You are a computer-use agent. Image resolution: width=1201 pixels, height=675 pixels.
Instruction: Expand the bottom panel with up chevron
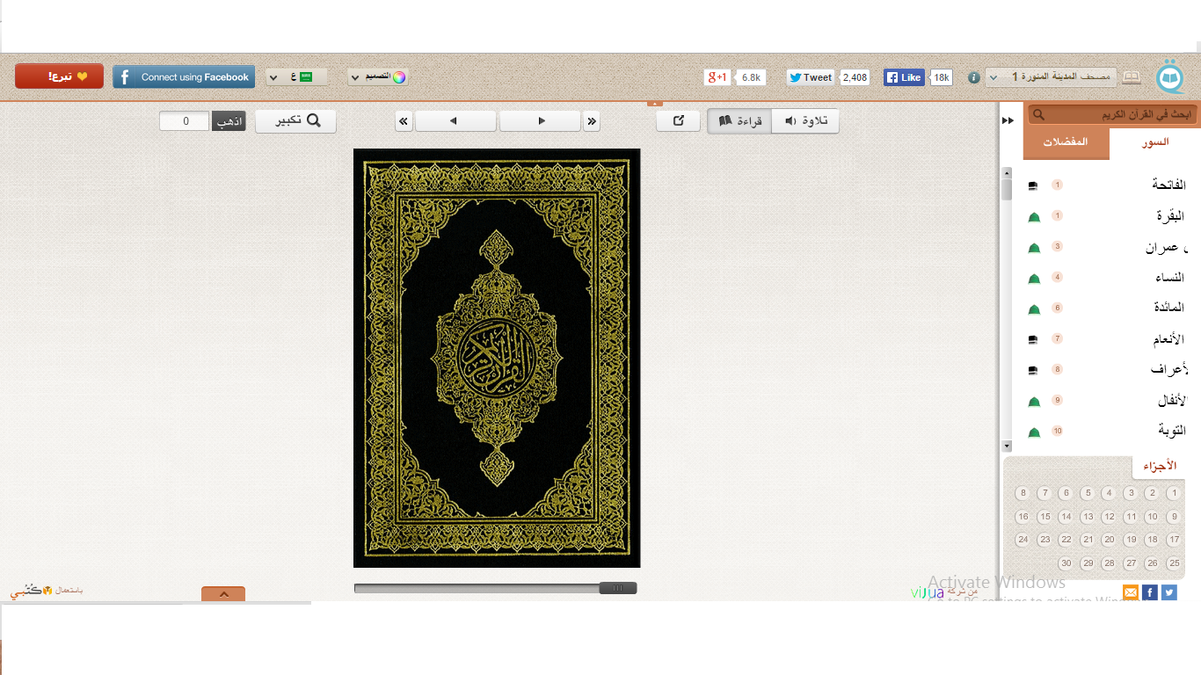coord(223,594)
